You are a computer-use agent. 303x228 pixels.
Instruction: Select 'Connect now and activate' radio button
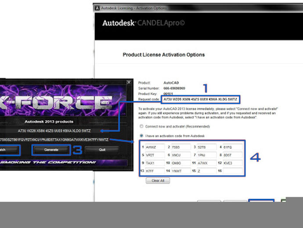tap(141, 126)
